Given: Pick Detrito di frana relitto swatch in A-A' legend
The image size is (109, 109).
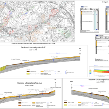Looking at the screenshot, I should 20,105.
